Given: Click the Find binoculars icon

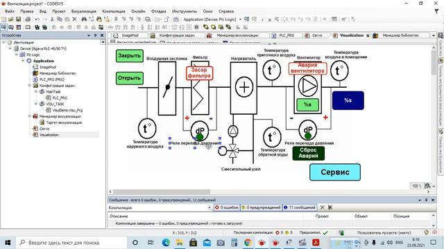Looking at the screenshot, I should click(x=84, y=19).
